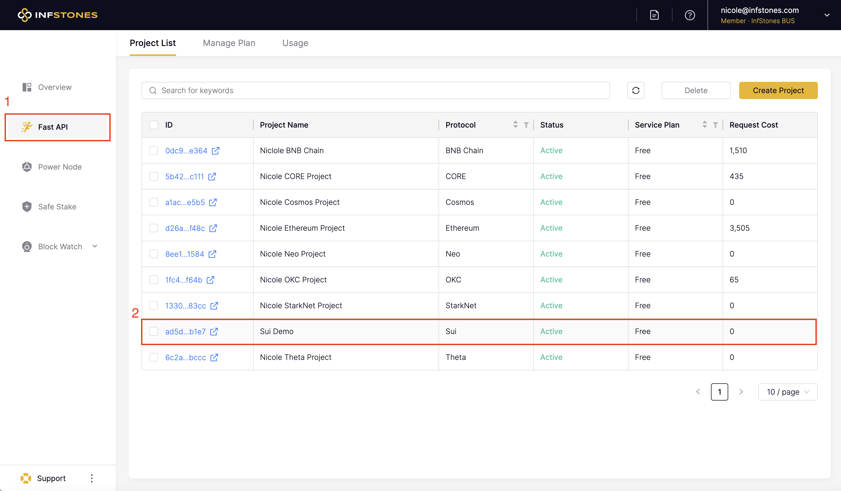Select the Nicole Theta Project row checkbox
The height and width of the screenshot is (491, 841).
(x=153, y=357)
